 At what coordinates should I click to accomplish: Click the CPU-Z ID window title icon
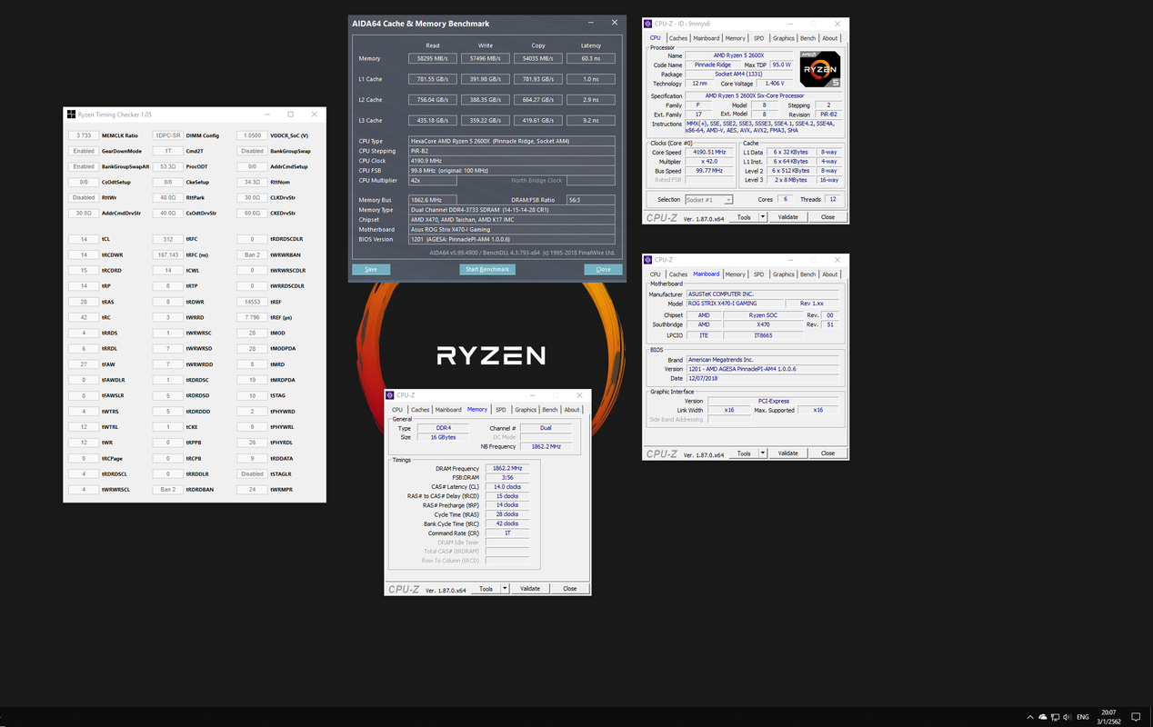pyautogui.click(x=649, y=24)
